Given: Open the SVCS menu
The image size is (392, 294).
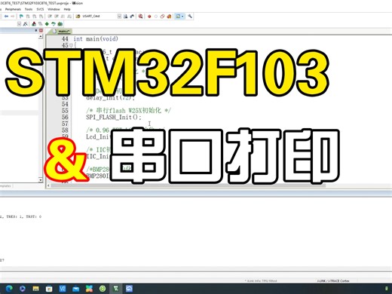Looking at the screenshot, I should click(x=40, y=9).
